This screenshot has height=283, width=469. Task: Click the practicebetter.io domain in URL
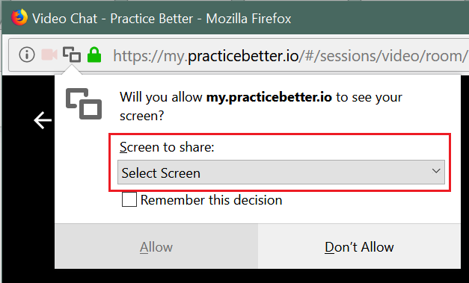(x=243, y=56)
